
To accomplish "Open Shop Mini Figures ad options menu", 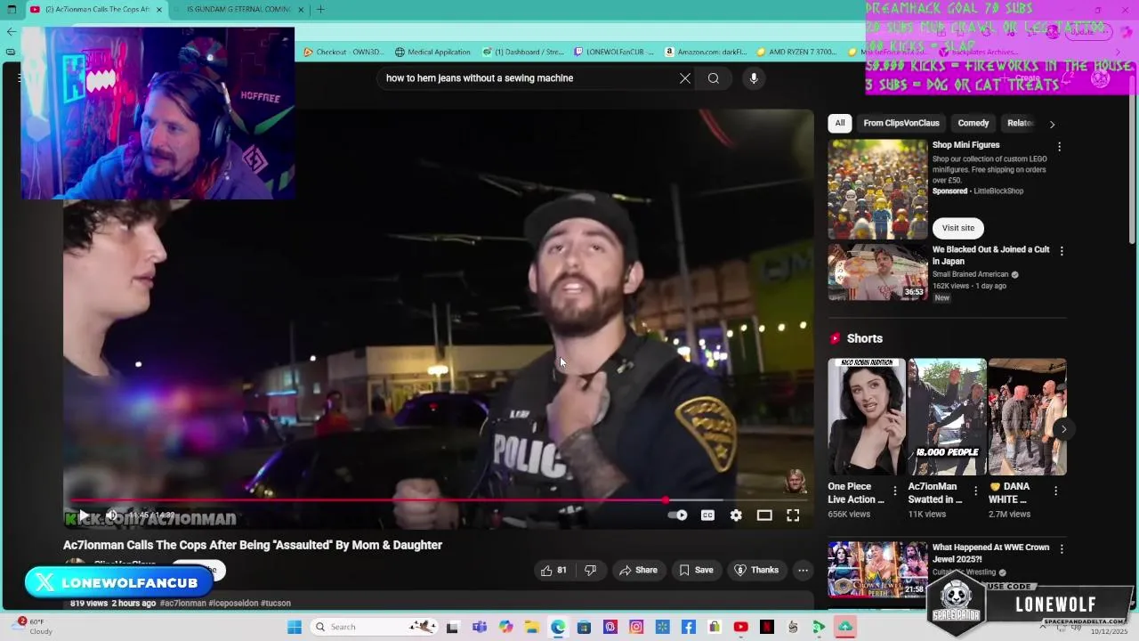I will [1059, 147].
